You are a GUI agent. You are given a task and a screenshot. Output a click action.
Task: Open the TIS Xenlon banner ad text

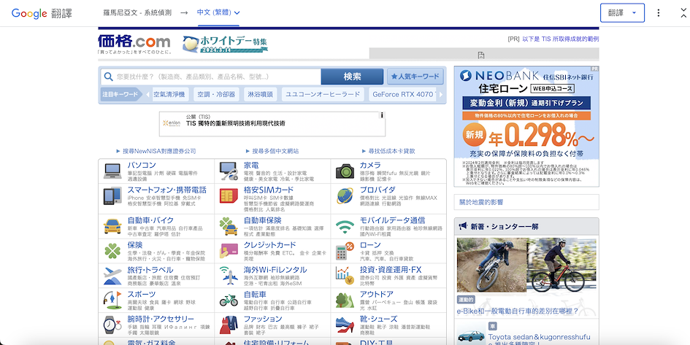pos(235,123)
